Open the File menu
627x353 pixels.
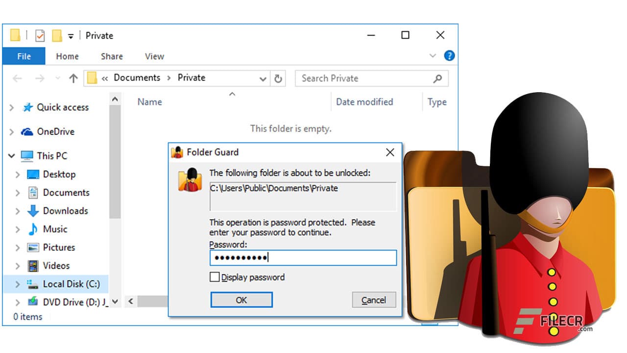point(24,56)
